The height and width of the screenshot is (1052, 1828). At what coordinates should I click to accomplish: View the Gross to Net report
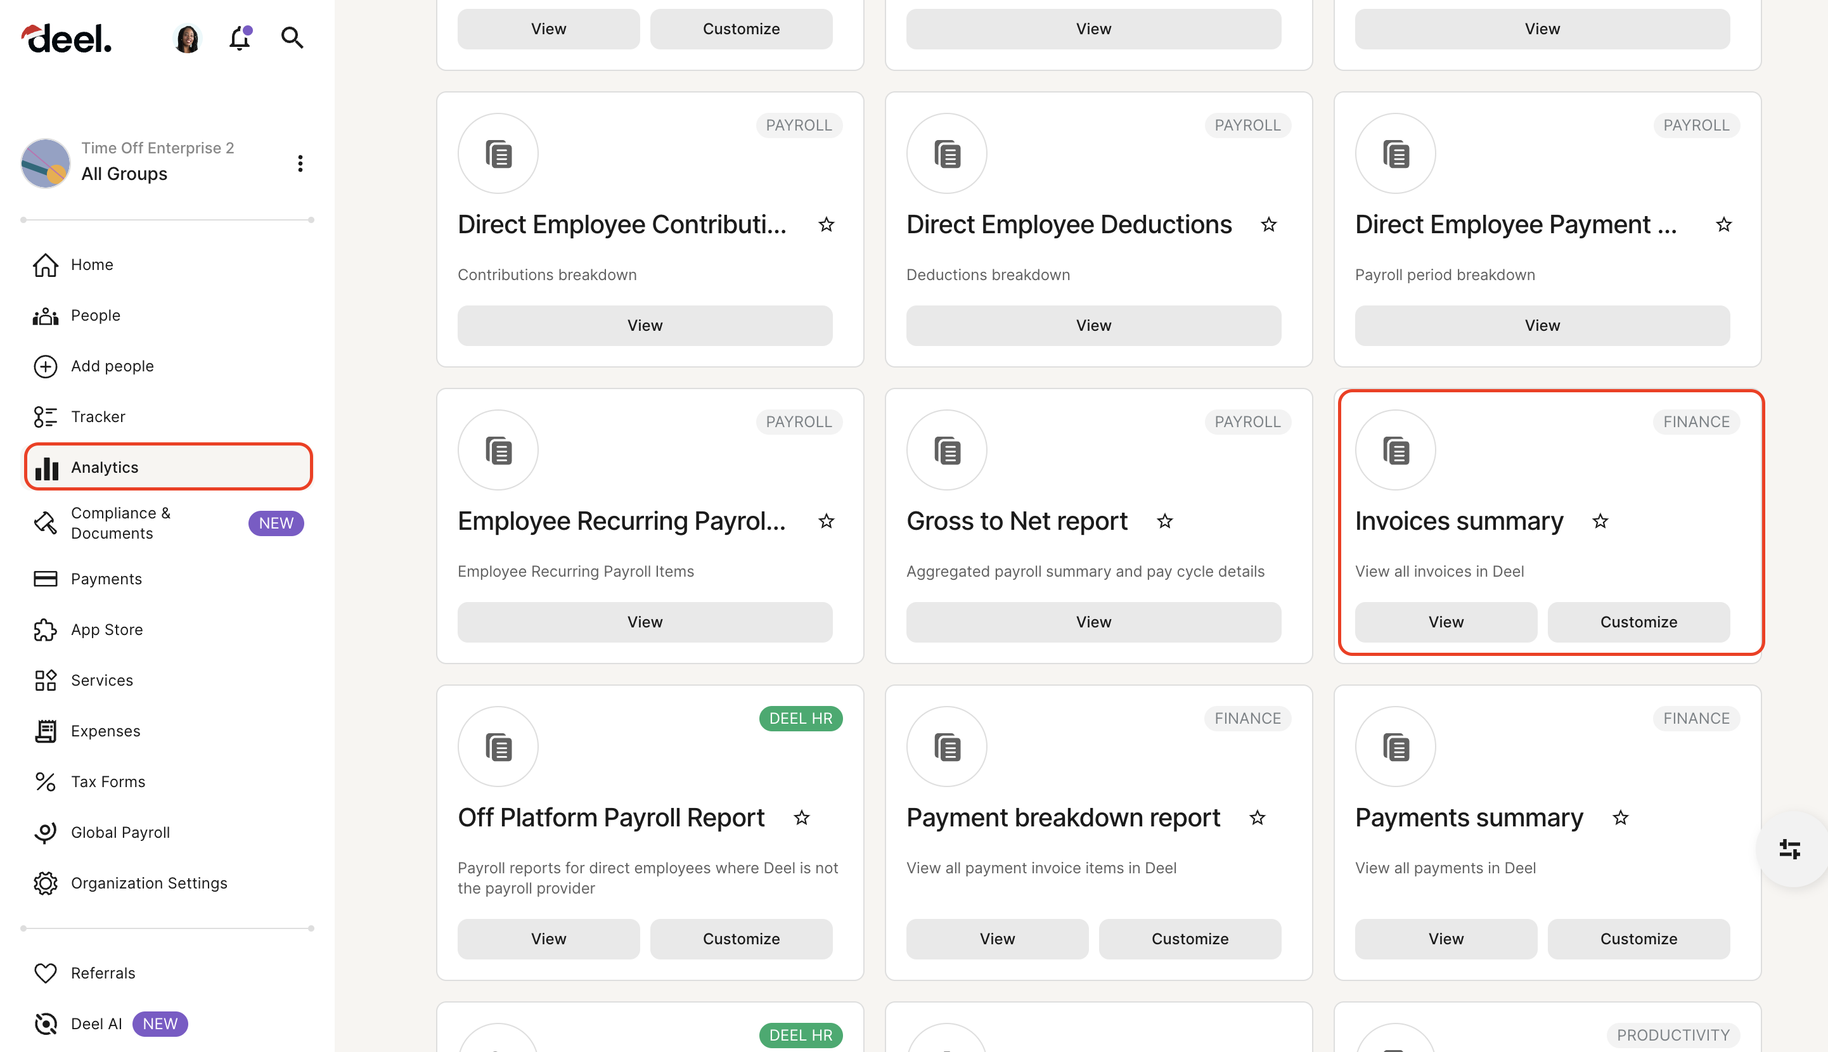1093,621
